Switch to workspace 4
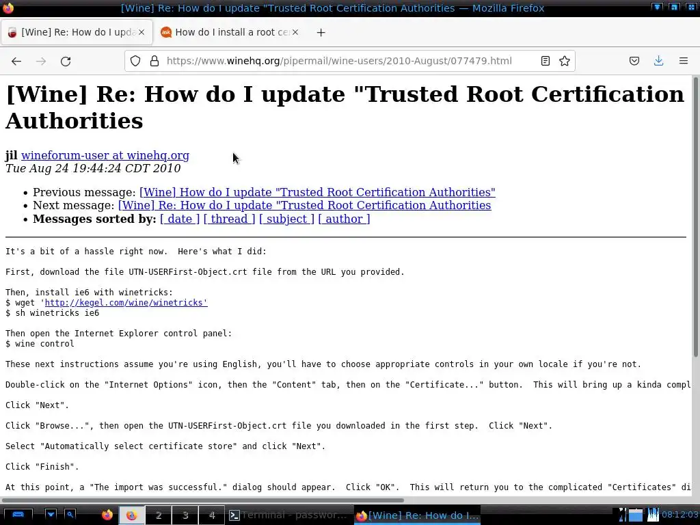Screen dimensions: 700x525 click(x=212, y=515)
